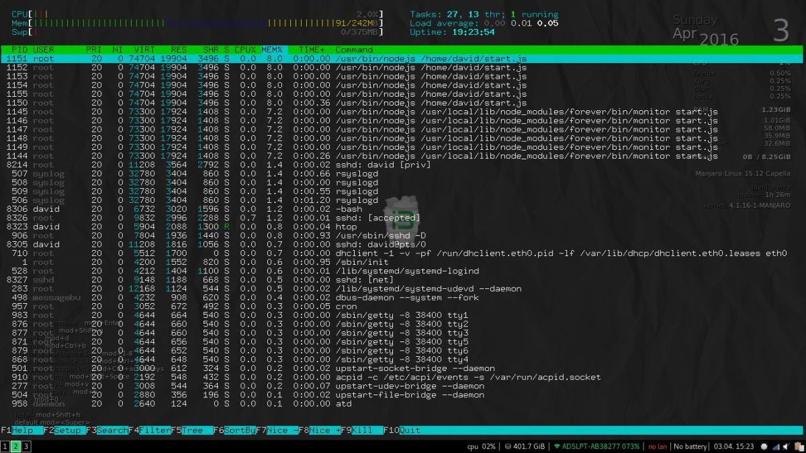Select rsyslogd process with PID 507
The image size is (806, 453).
[x=403, y=173]
